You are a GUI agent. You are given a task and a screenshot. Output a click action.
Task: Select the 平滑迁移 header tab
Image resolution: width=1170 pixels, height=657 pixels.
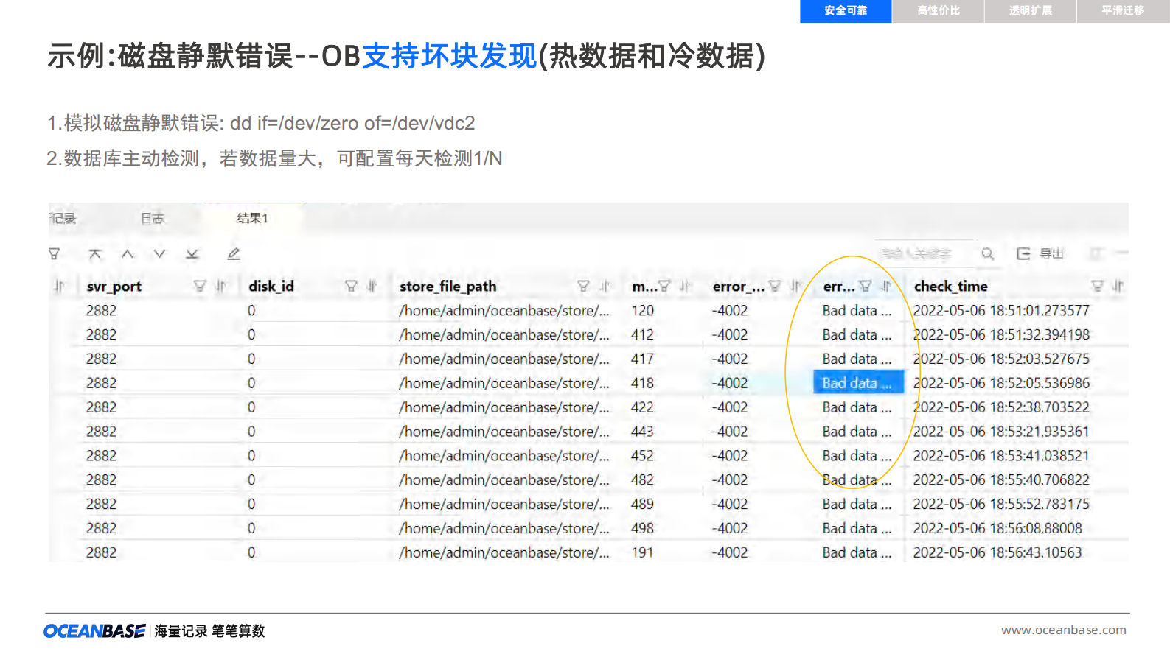[1123, 11]
